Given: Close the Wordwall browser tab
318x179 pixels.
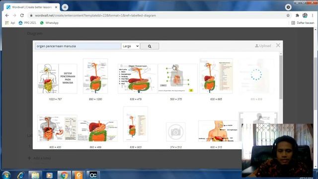Looking at the screenshot, I should click(56, 7).
